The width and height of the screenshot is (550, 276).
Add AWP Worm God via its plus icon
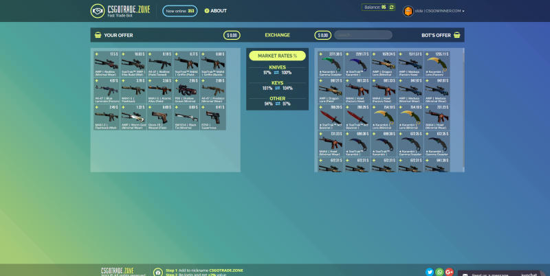pyautogui.click(x=123, y=108)
